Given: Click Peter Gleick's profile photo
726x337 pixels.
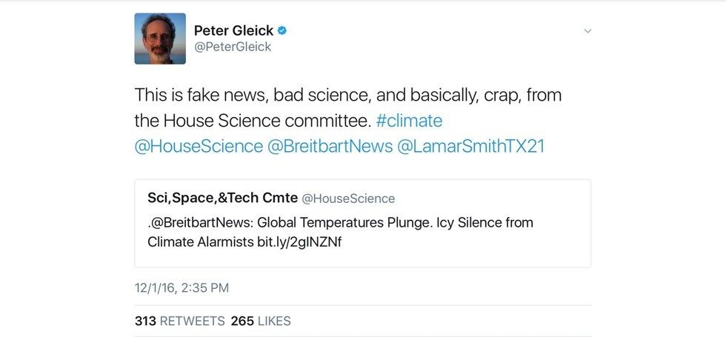Looking at the screenshot, I should pyautogui.click(x=160, y=39).
